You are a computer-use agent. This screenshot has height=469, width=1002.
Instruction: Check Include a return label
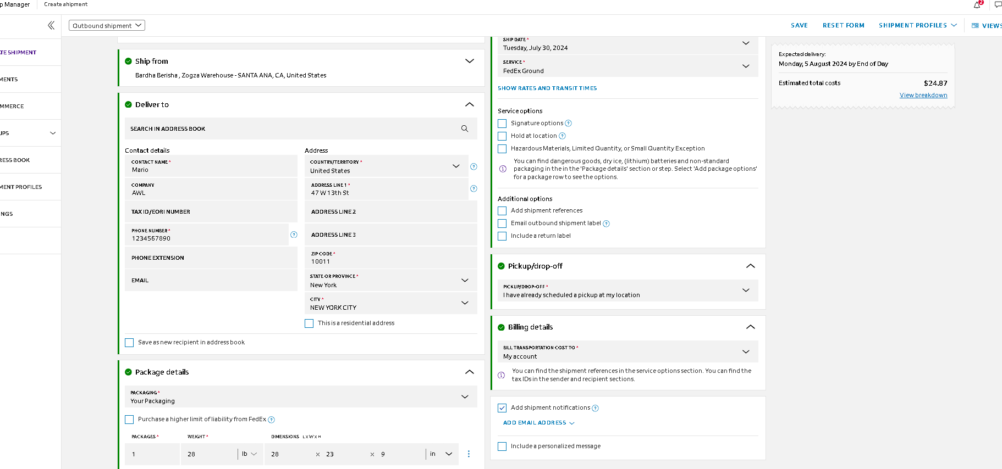pyautogui.click(x=502, y=236)
